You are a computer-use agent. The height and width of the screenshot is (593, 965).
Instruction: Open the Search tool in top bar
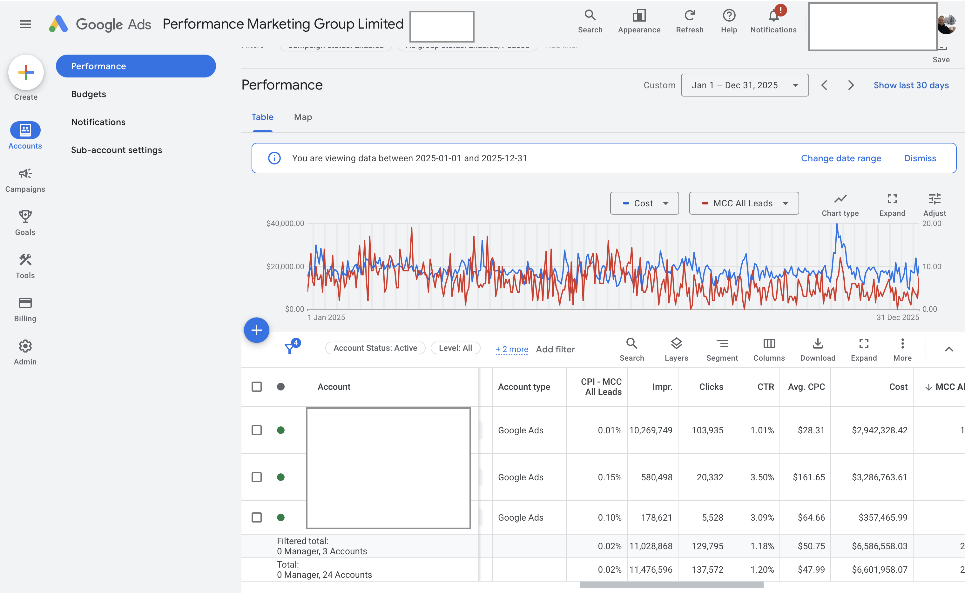[x=590, y=21]
